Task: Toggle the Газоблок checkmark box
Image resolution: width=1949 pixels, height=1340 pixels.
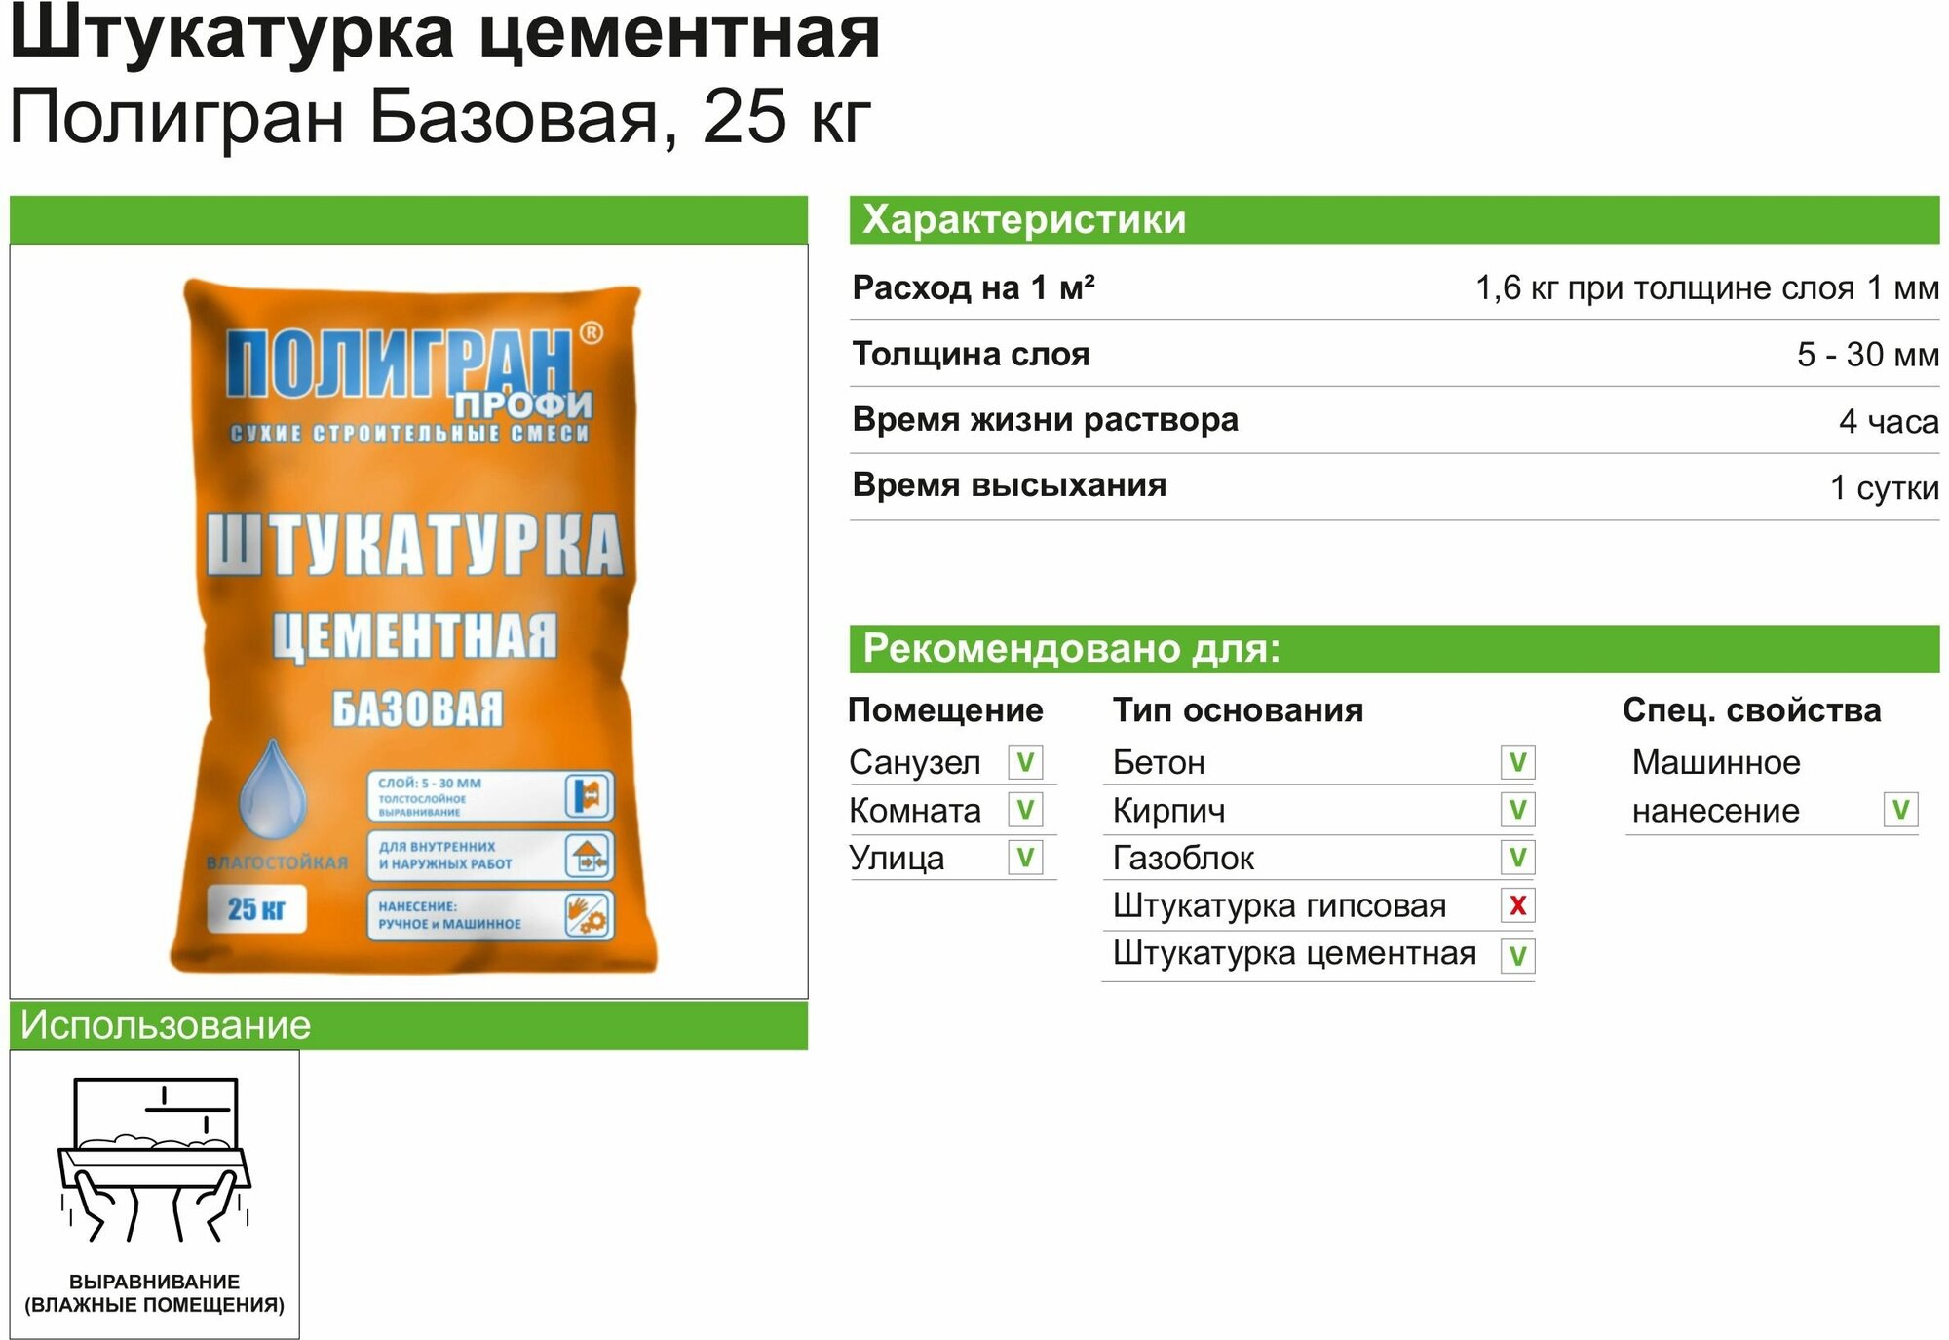Action: click(1517, 858)
